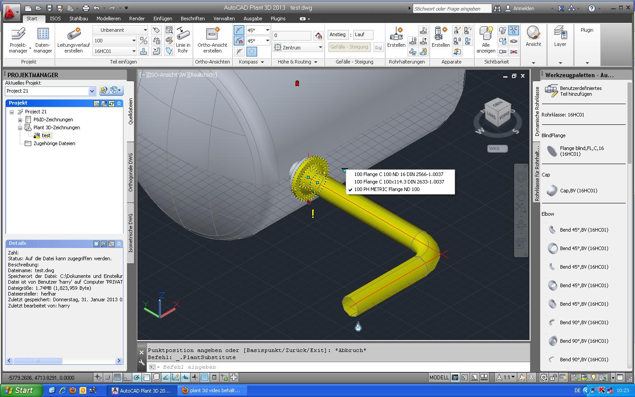Switch to the Plugins ribbon tab
The height and width of the screenshot is (397, 635).
coord(278,19)
